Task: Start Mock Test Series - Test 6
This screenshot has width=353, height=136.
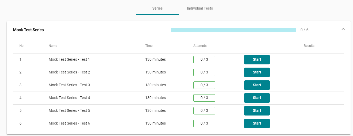Action: [x=257, y=123]
